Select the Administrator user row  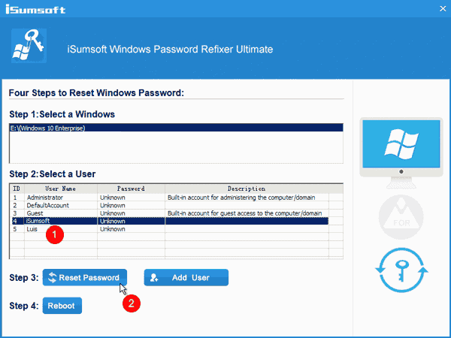pos(170,198)
